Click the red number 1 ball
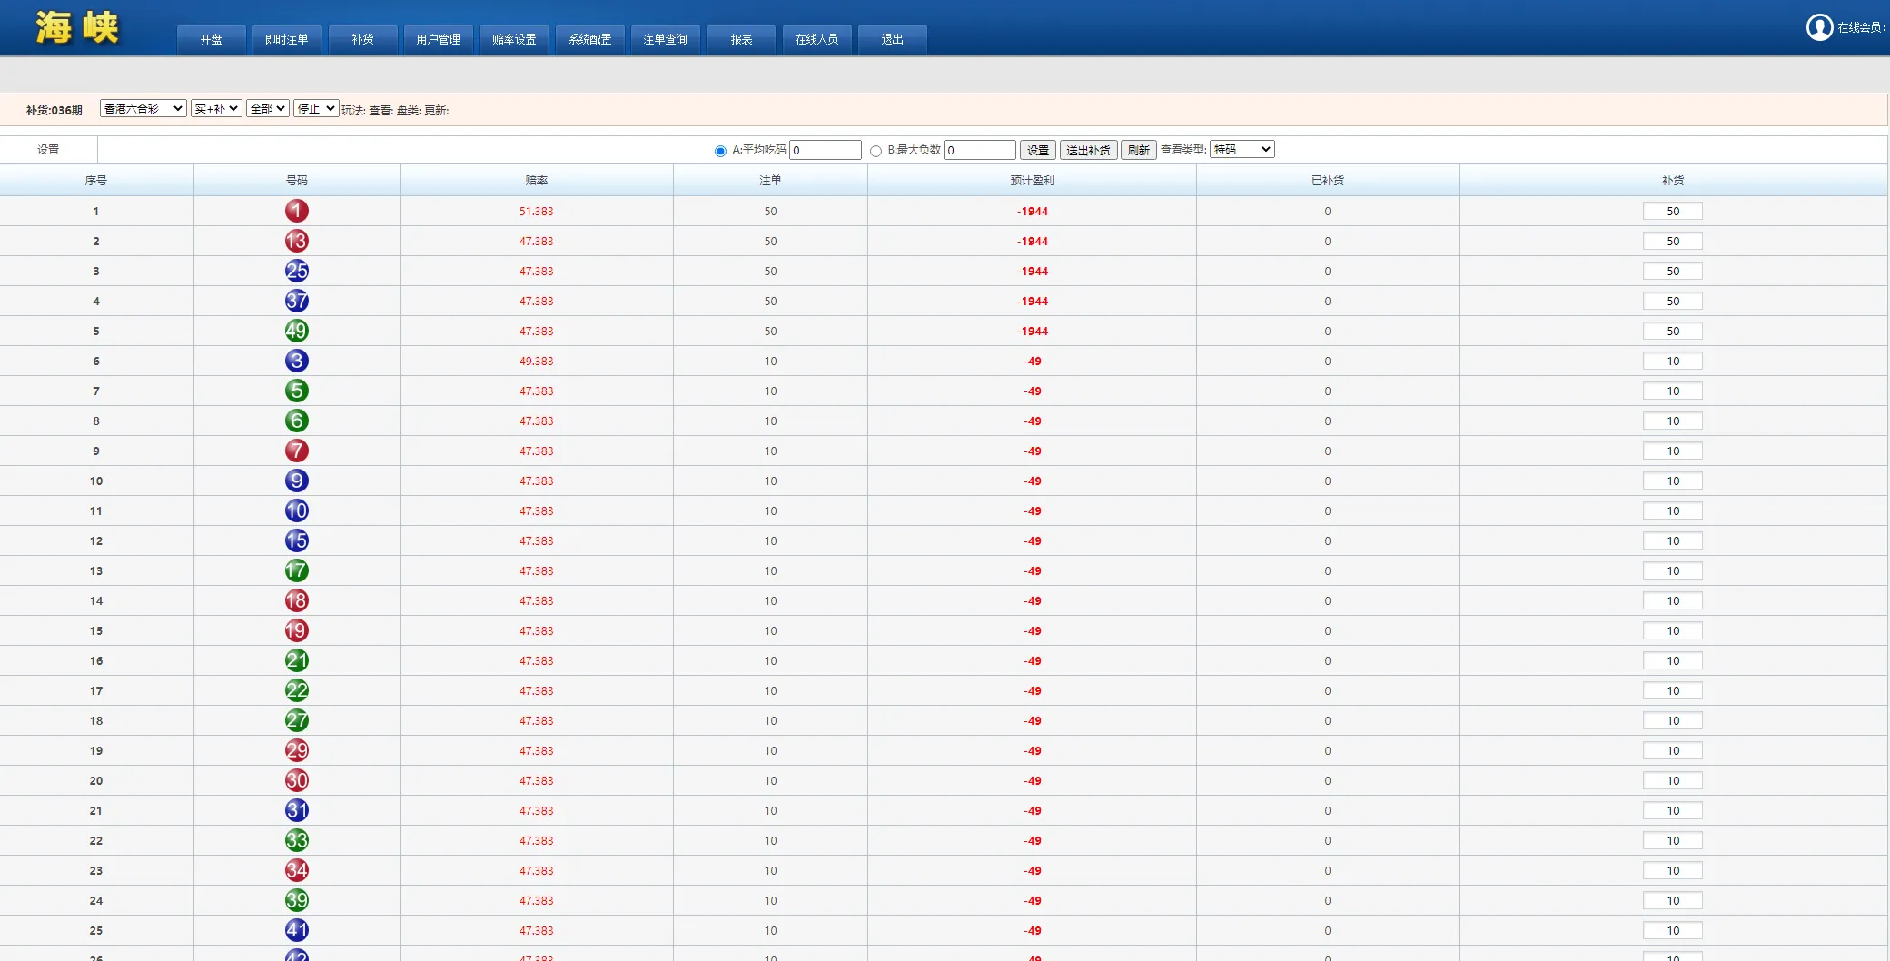This screenshot has width=1890, height=961. 296,211
